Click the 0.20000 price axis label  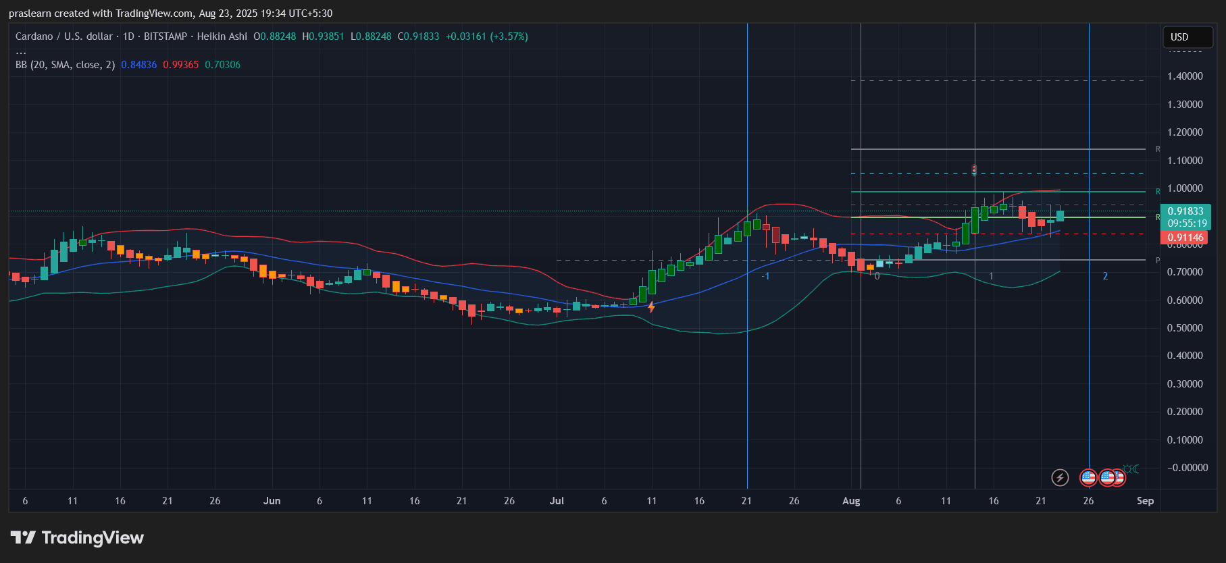click(1185, 412)
